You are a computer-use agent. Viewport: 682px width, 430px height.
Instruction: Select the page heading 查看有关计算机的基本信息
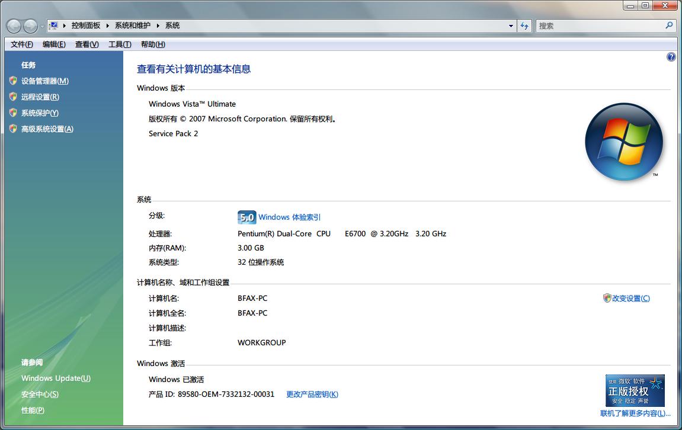point(194,69)
